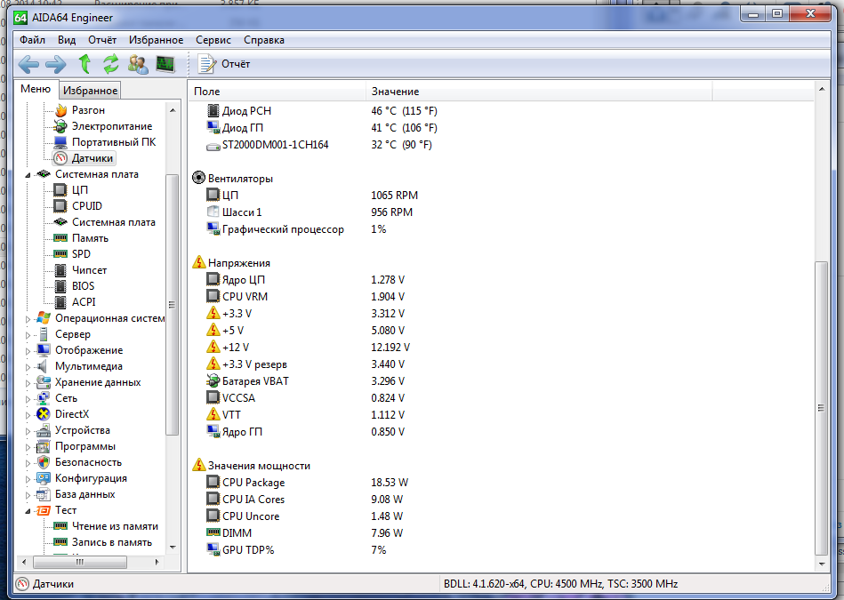Viewport: 844px width, 600px height.
Task: Open the users management toolbar icon
Action: point(139,64)
